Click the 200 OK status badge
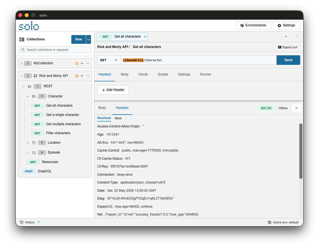The image size is (319, 247). (266, 108)
